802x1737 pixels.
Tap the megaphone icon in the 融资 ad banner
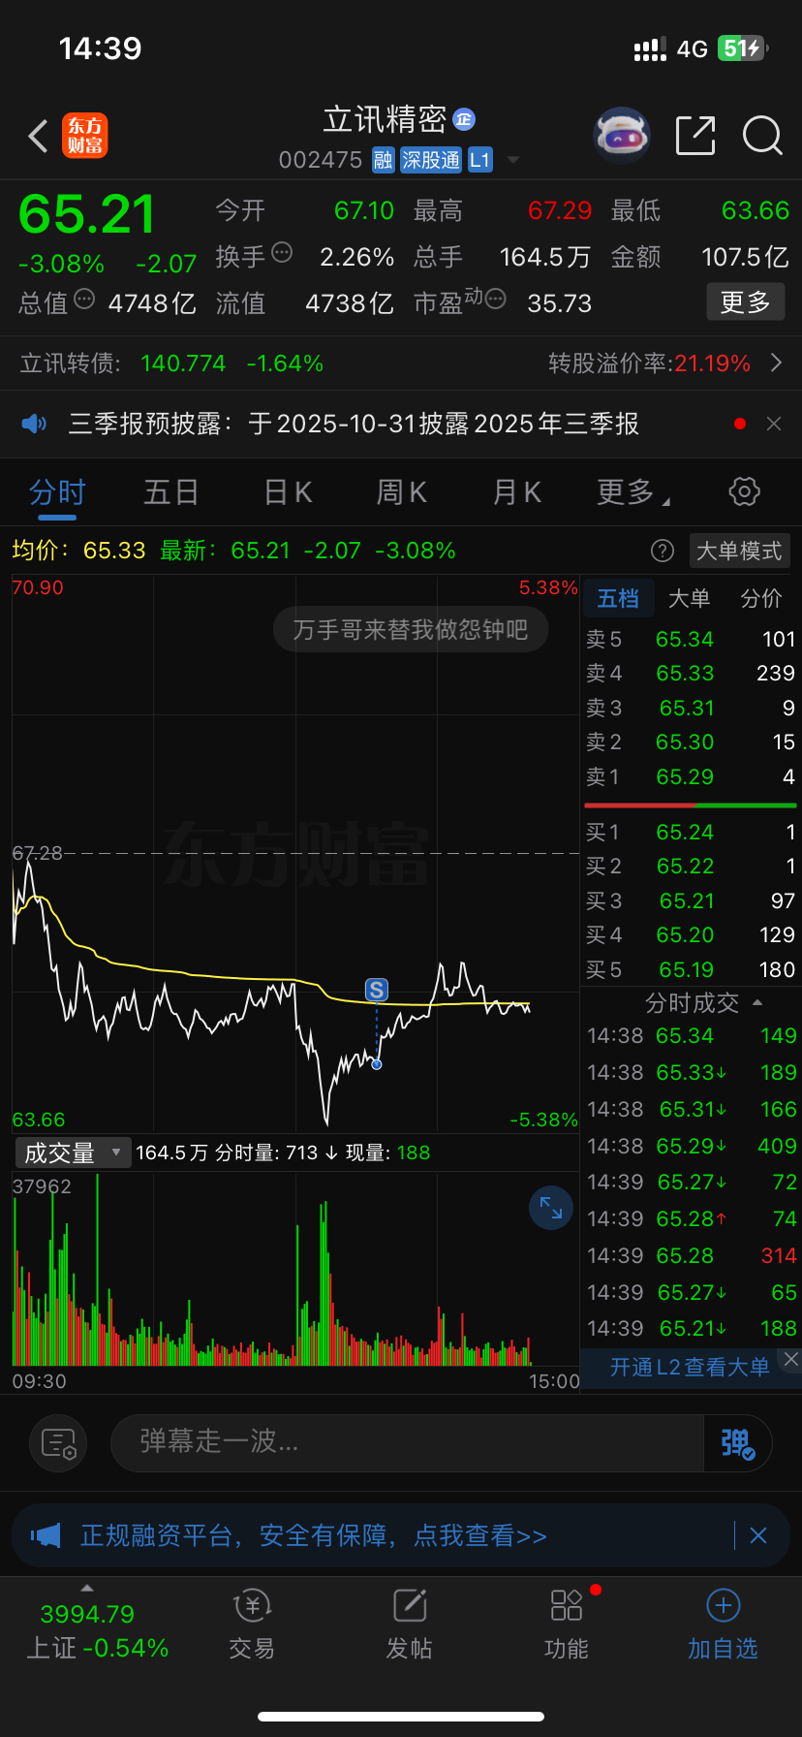[46, 1535]
